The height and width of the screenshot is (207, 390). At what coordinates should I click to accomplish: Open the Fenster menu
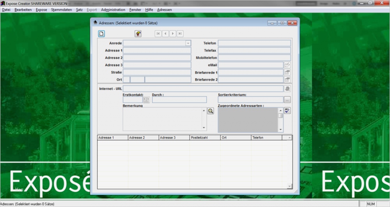click(135, 10)
